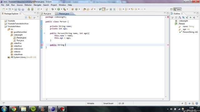200x112 pixels.
Task: Select the 'name : String' field in Outline
Action: [188, 26]
